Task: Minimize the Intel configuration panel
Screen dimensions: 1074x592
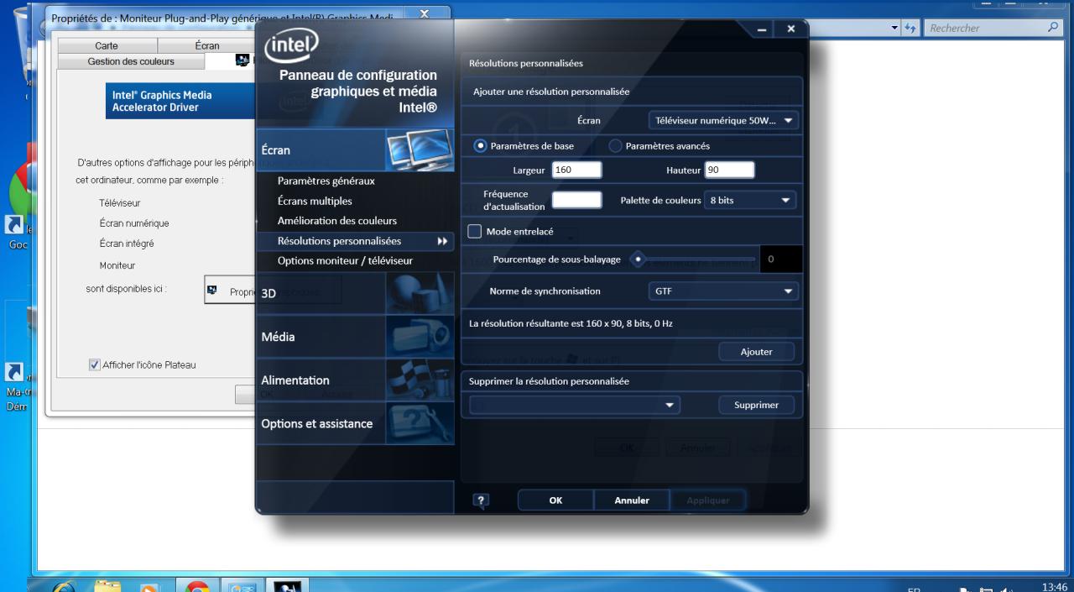Action: pyautogui.click(x=762, y=29)
